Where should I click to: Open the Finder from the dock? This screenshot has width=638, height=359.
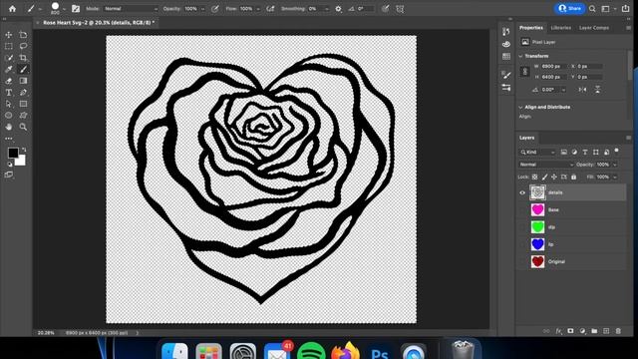174,351
